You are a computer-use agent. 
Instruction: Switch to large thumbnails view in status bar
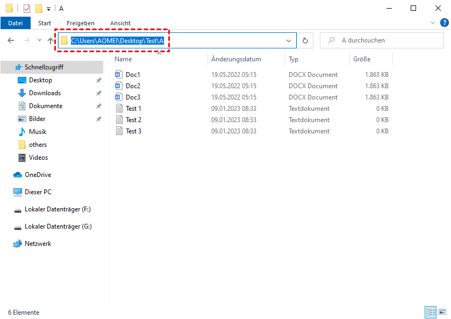(x=442, y=312)
